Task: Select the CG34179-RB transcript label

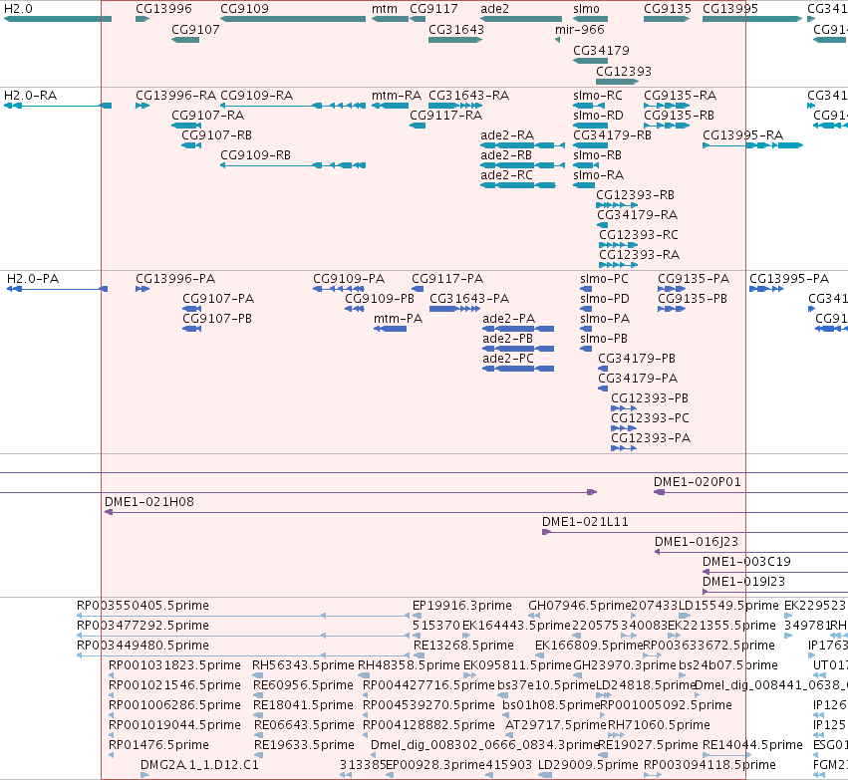Action: point(612,135)
